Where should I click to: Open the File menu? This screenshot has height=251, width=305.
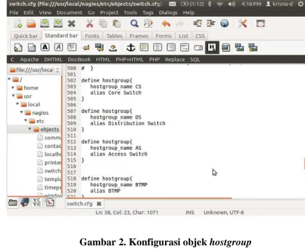(14, 13)
